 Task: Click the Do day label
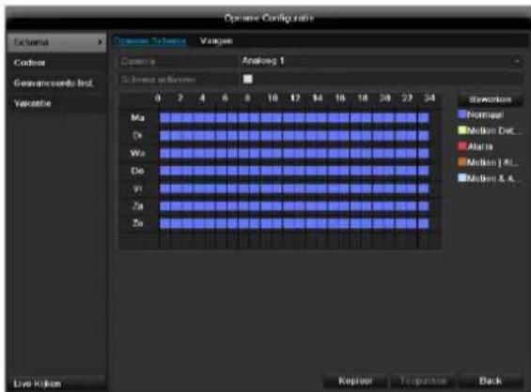(x=137, y=171)
